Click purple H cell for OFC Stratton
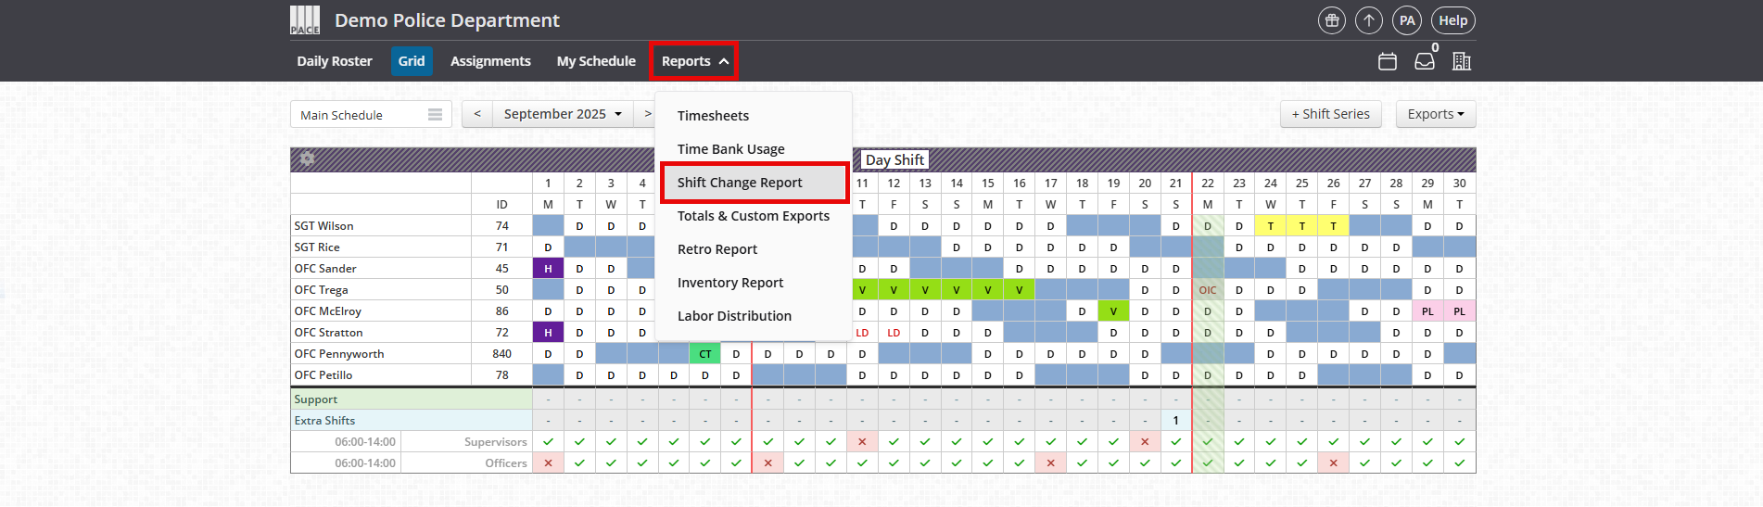 pos(548,333)
